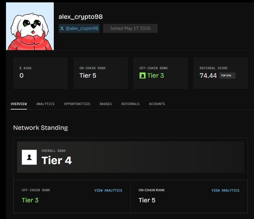254x219 pixels.
Task: Click the Referral Score label
Action: point(214,68)
